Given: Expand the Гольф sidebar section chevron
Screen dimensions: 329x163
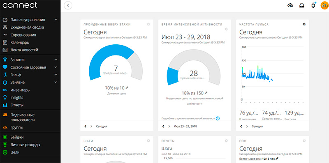Looking at the screenshot, I should click(x=56, y=75).
